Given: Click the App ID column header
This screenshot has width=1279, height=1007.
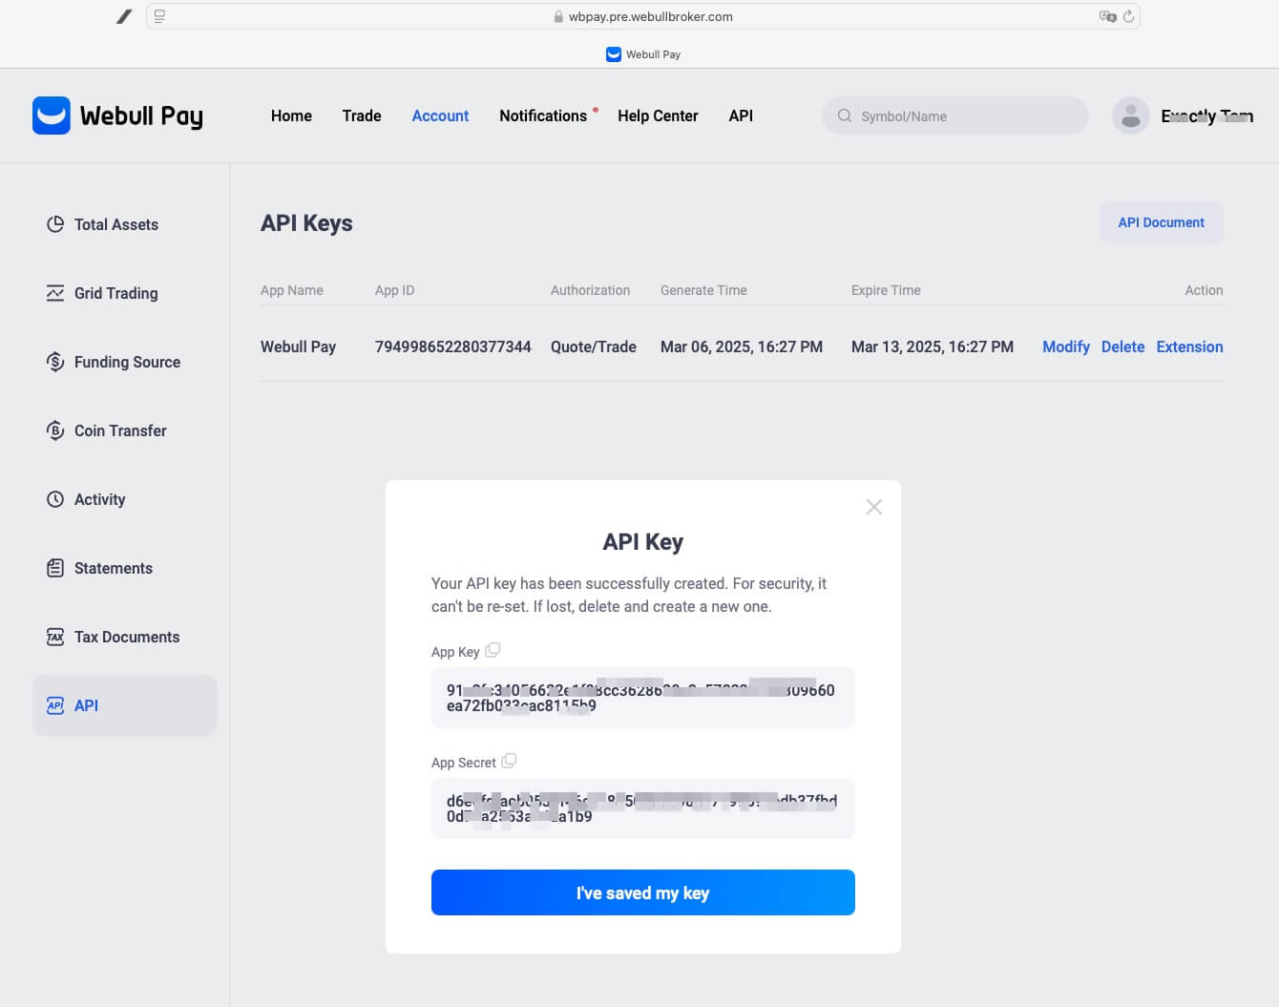Looking at the screenshot, I should [x=395, y=290].
